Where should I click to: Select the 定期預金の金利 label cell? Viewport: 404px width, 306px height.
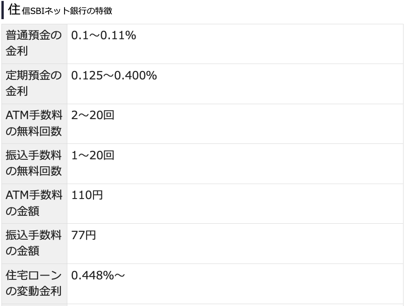point(34,84)
